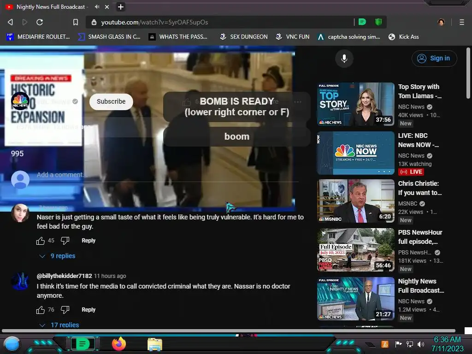This screenshot has height=354, width=472.
Task: Open File Explorer from the taskbar
Action: [x=155, y=344]
